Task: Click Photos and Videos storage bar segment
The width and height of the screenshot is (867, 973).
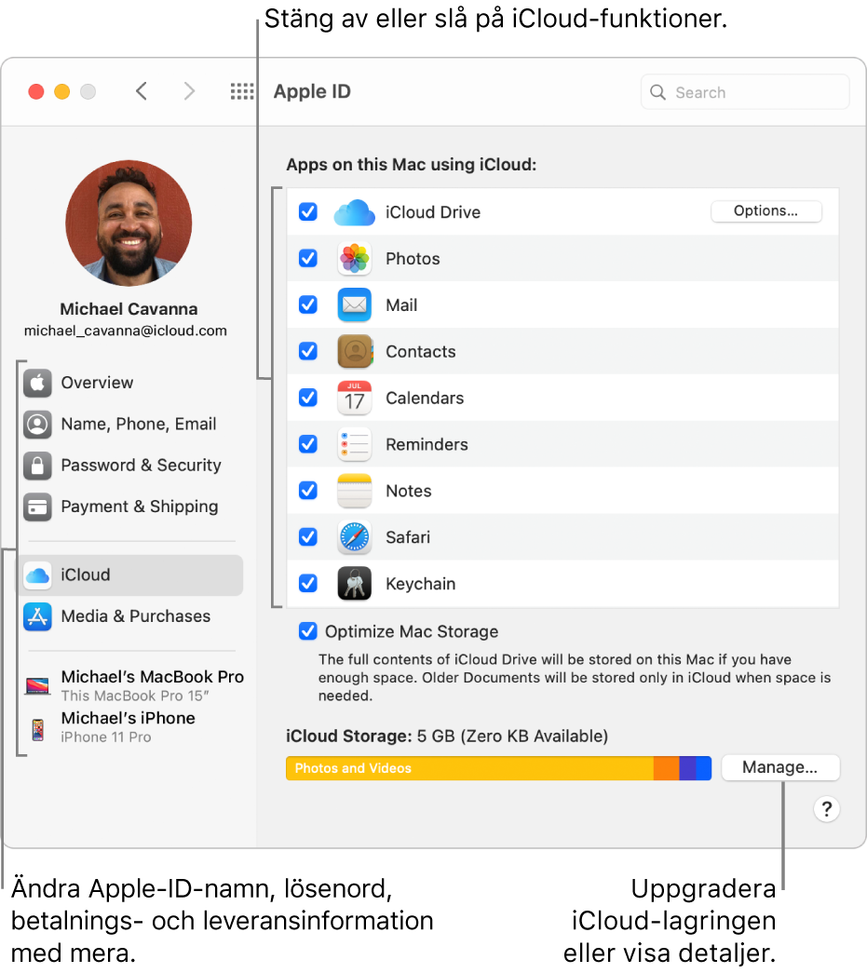Action: (469, 768)
